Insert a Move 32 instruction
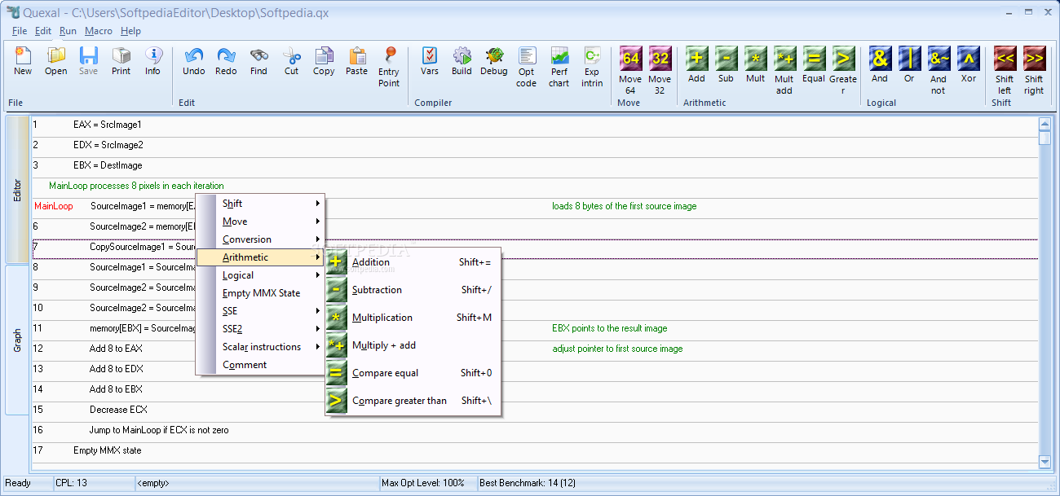This screenshot has width=1060, height=496. [660, 70]
